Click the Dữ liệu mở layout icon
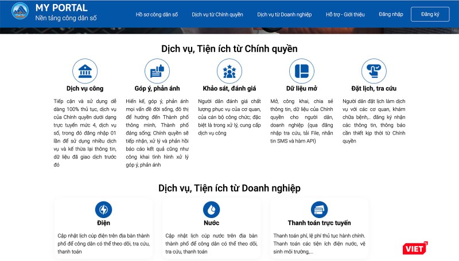The width and height of the screenshot is (459, 261). (302, 71)
